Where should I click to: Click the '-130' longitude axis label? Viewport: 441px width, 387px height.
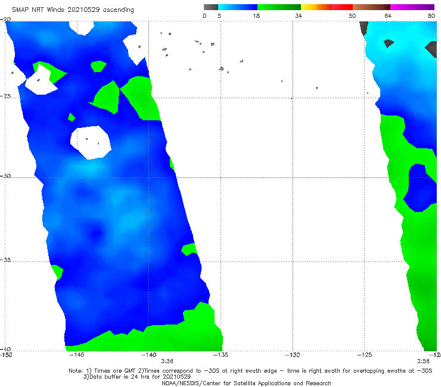click(293, 355)
